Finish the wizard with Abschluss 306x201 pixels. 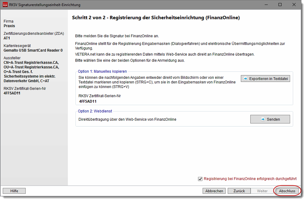point(287,191)
